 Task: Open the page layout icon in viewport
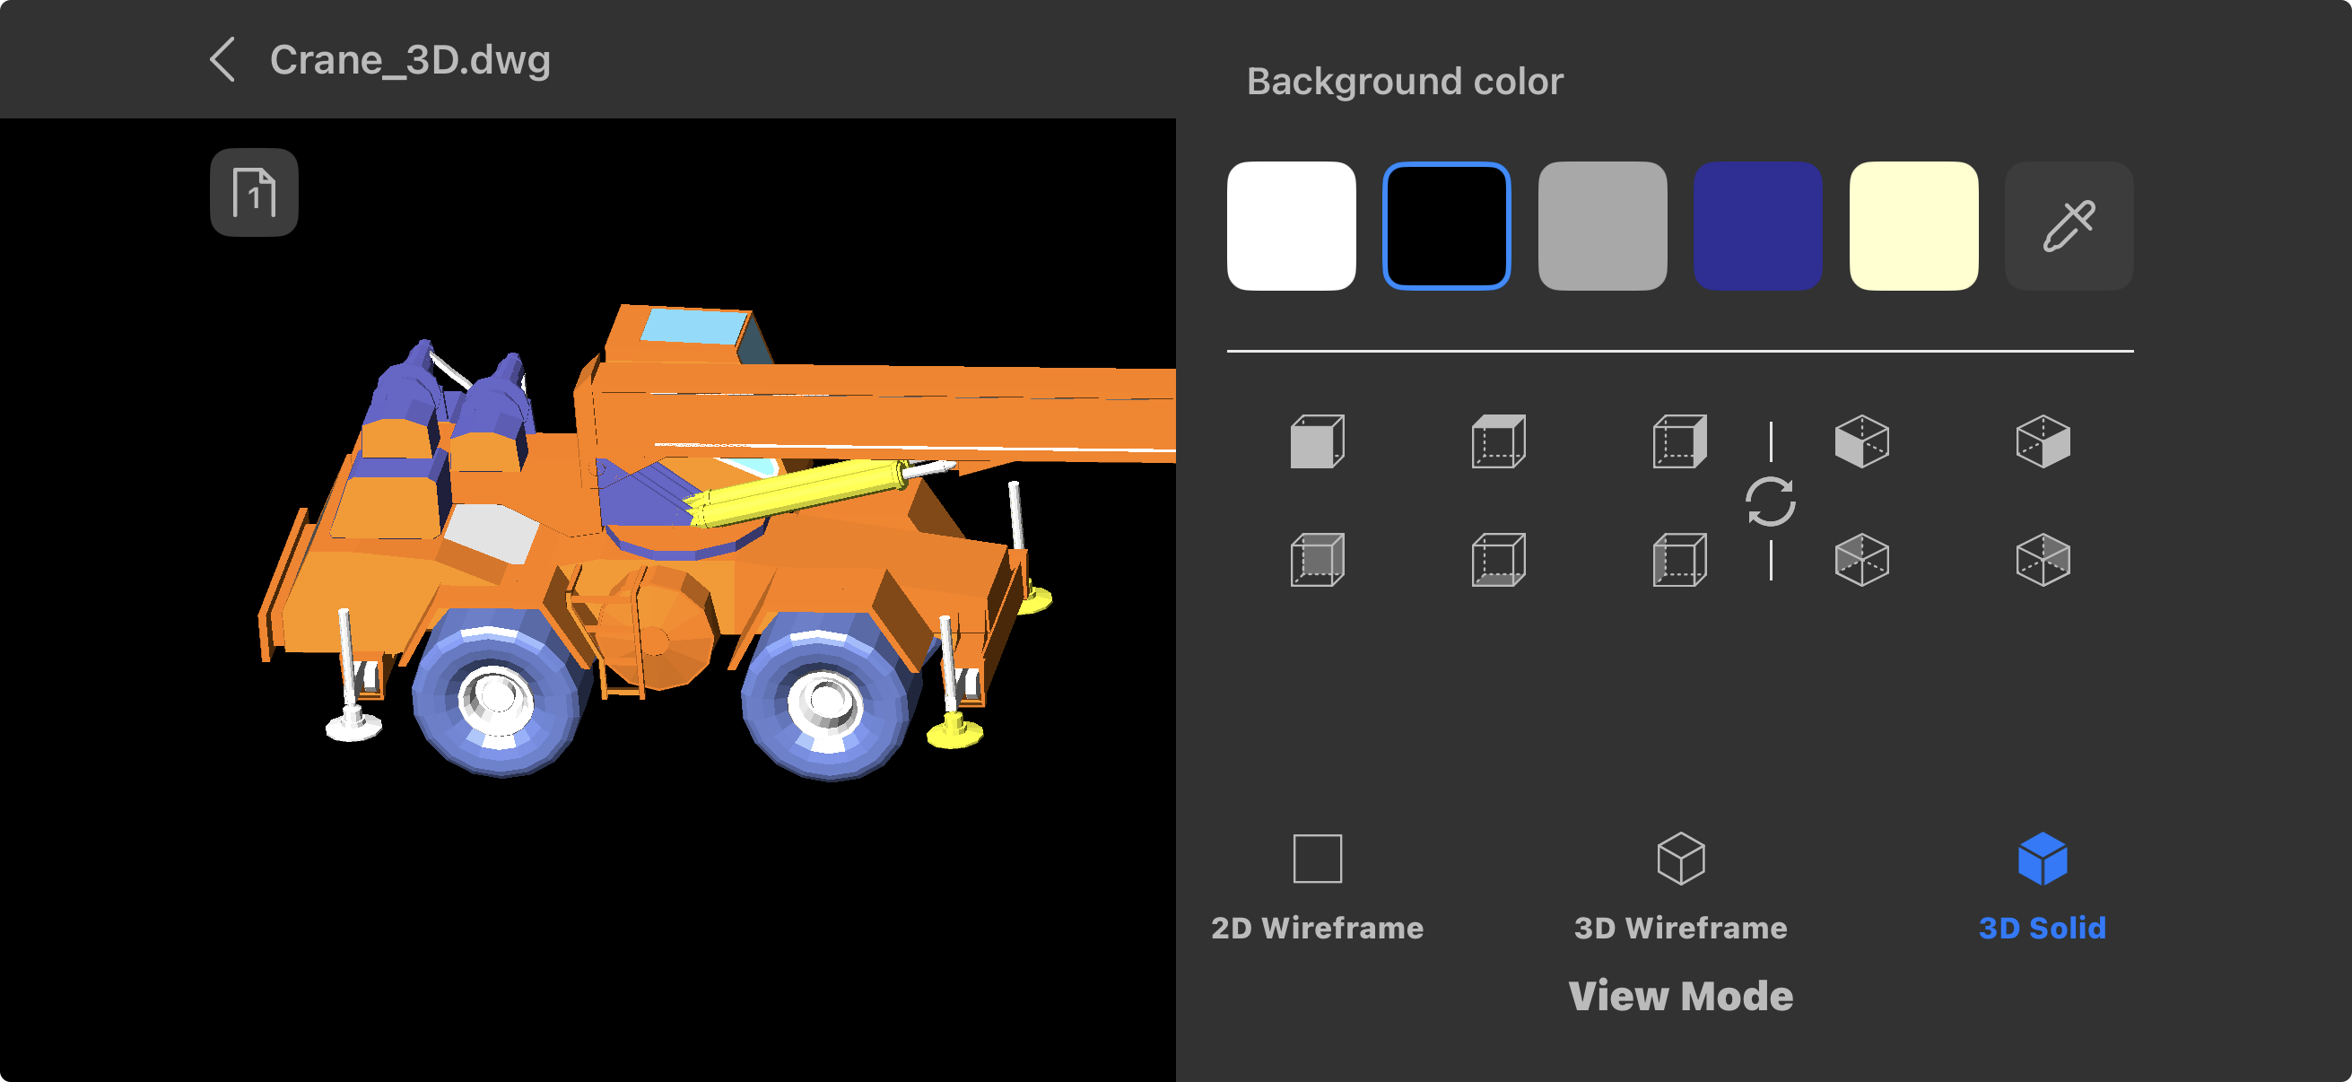[x=254, y=193]
